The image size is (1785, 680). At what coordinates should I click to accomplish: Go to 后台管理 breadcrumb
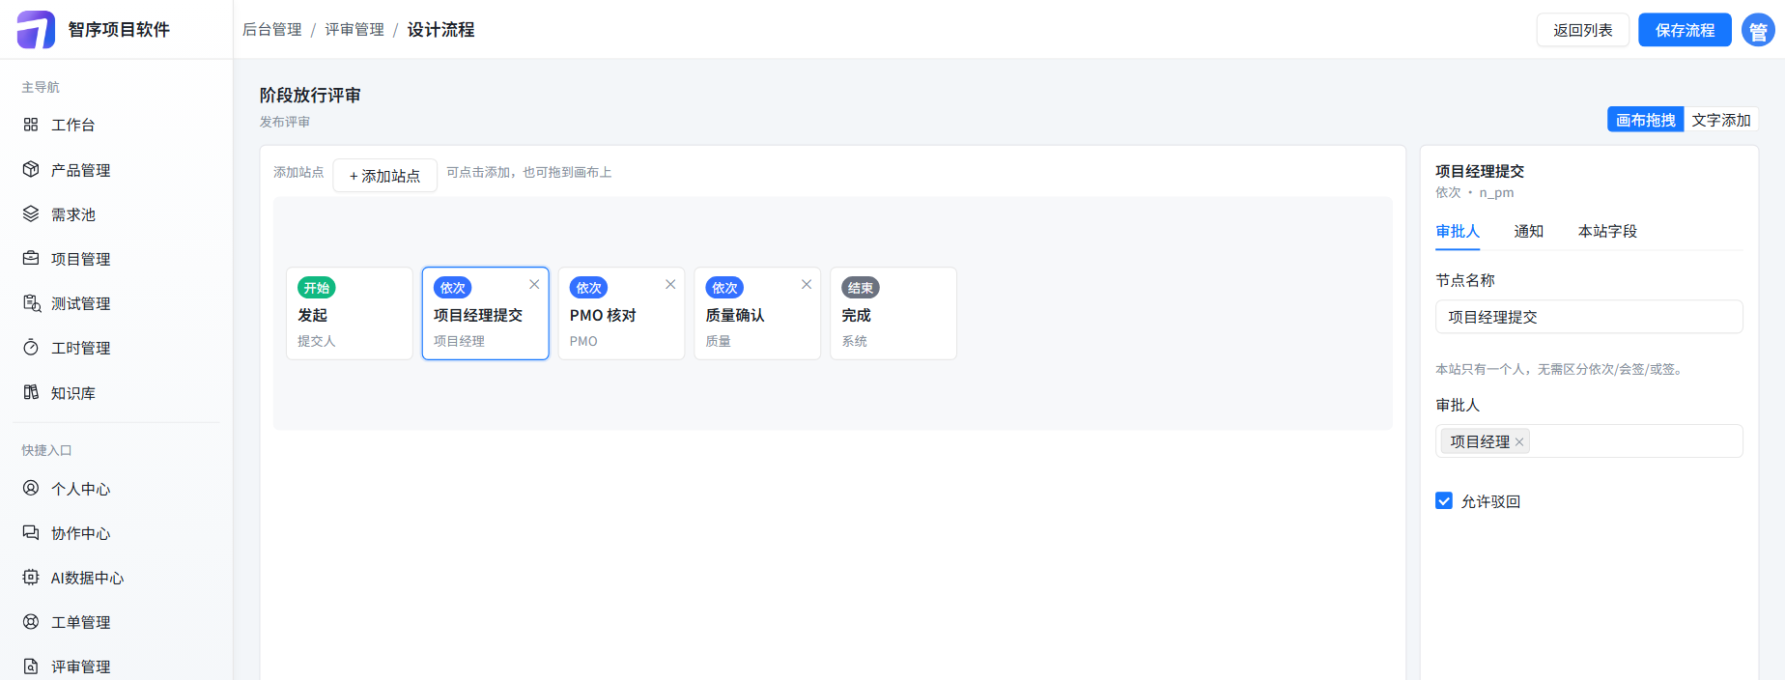[x=272, y=30]
